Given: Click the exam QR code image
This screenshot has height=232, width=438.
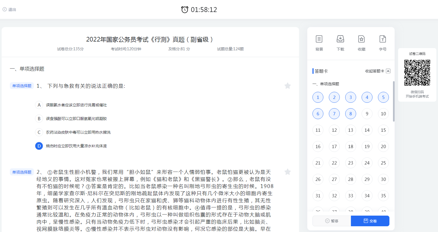Looking at the screenshot, I should pyautogui.click(x=417, y=73).
